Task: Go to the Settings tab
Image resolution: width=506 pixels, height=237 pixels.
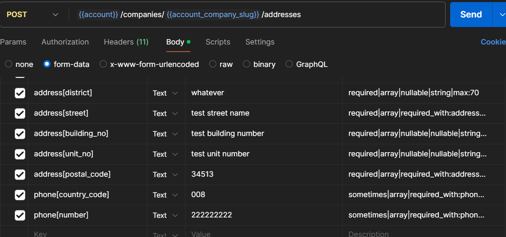Action: tap(260, 42)
